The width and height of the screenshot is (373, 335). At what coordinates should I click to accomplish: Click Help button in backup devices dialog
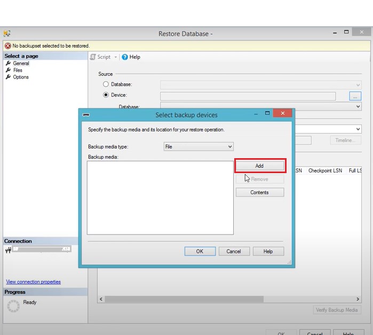click(268, 251)
